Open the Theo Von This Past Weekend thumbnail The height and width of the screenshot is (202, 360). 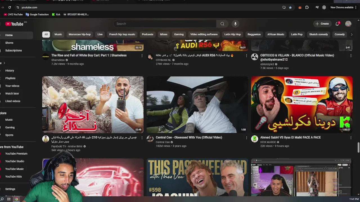[x=197, y=177]
